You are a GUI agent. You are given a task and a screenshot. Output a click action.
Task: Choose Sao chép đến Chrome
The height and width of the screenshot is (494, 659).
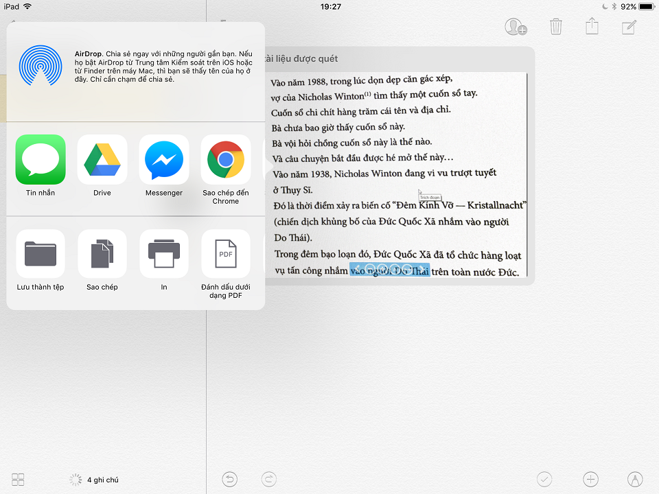point(225,159)
